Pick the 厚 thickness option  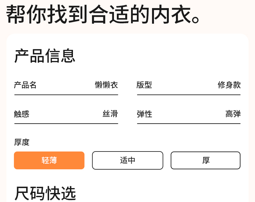point(206,160)
